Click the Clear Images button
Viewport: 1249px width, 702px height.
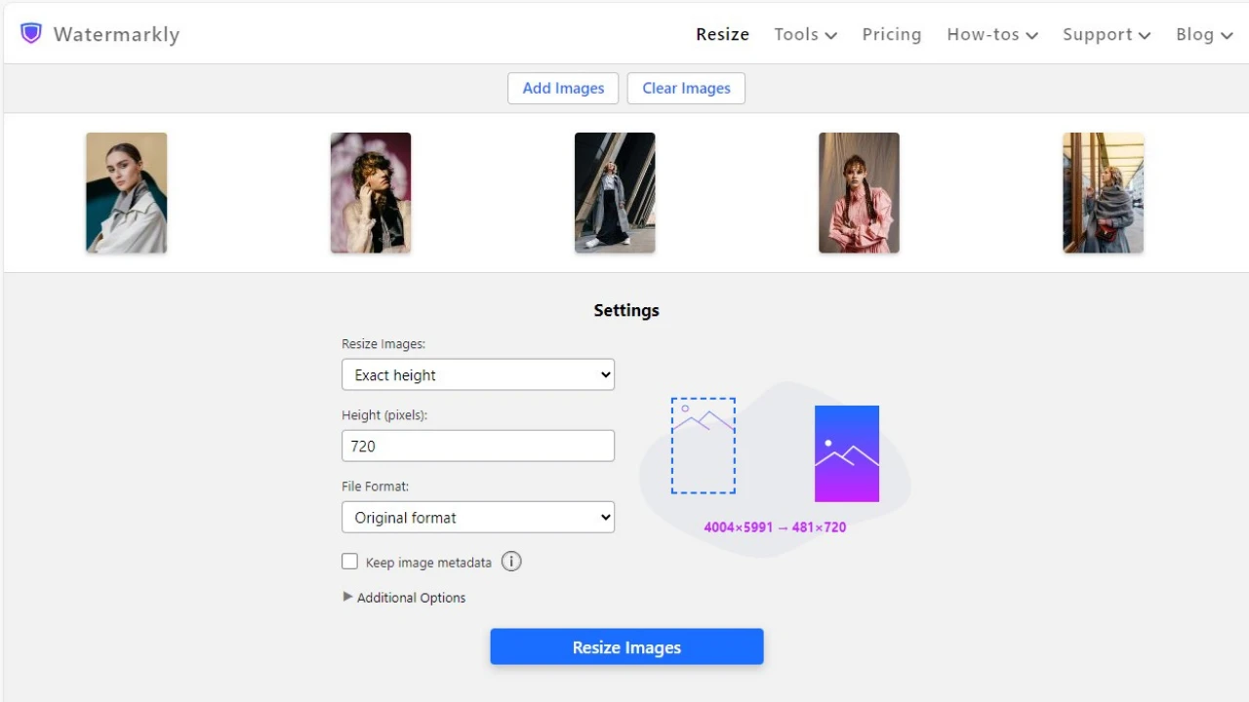(686, 88)
